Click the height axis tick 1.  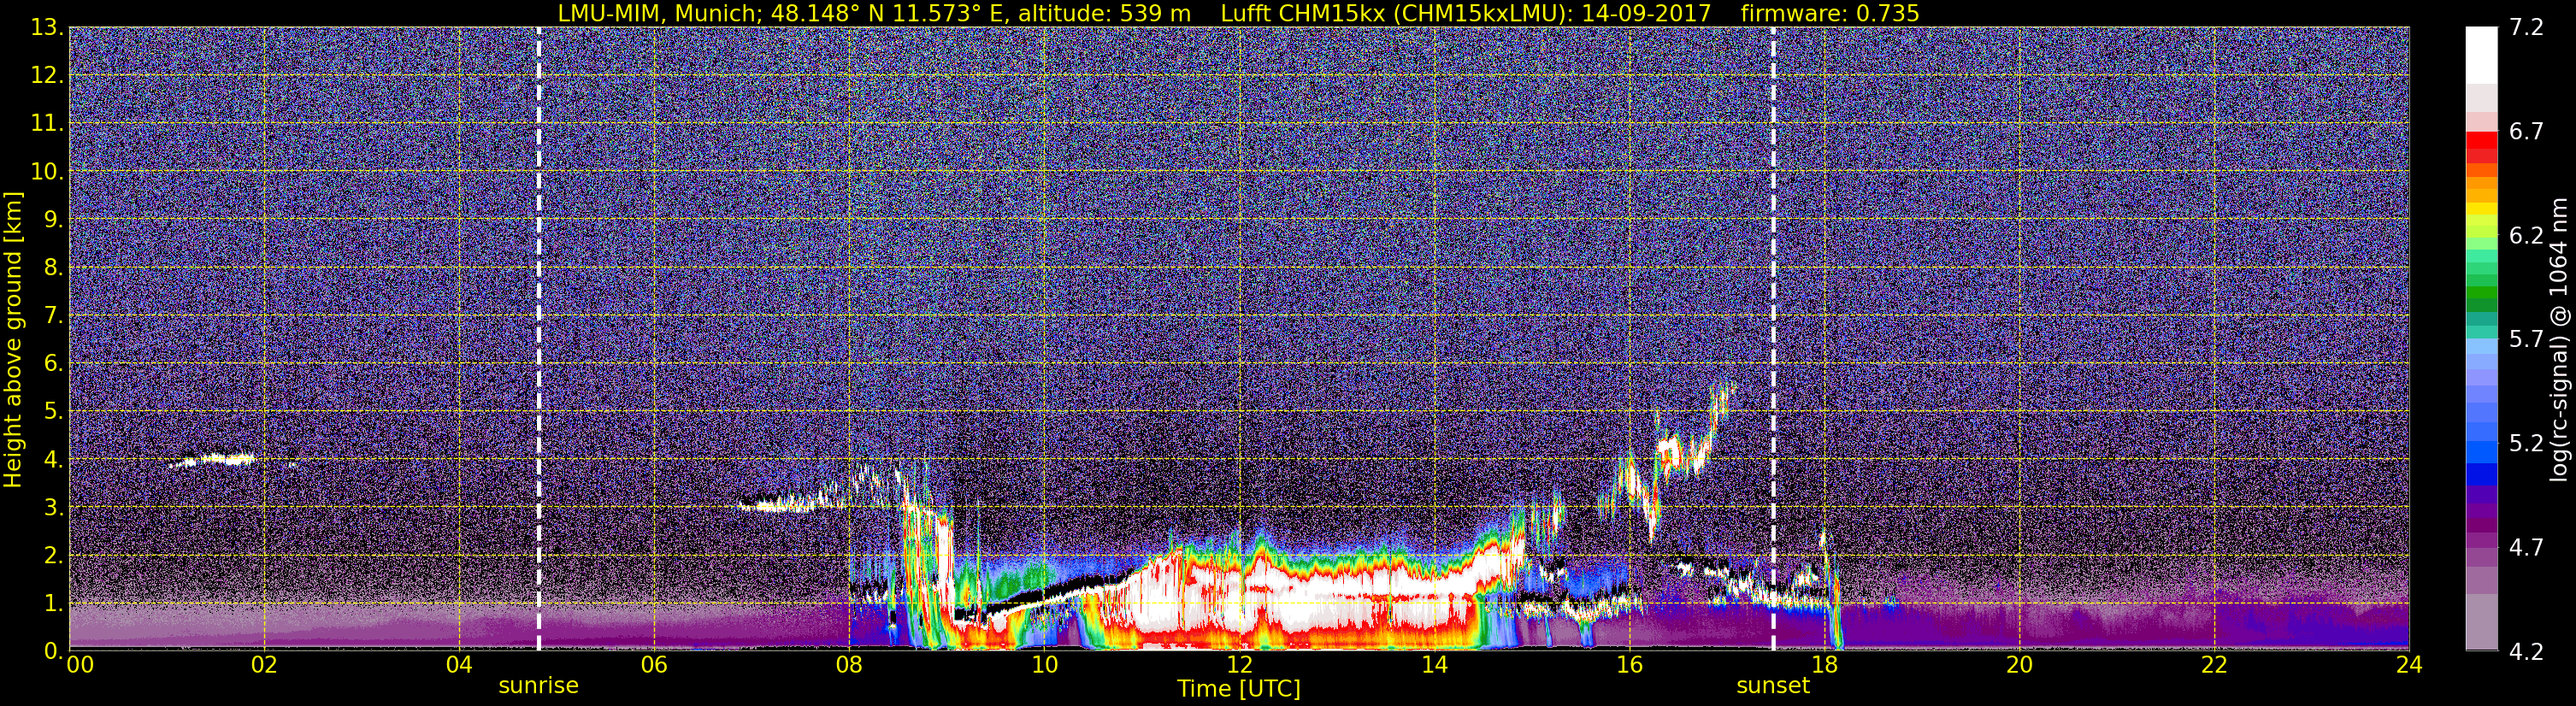(52, 603)
